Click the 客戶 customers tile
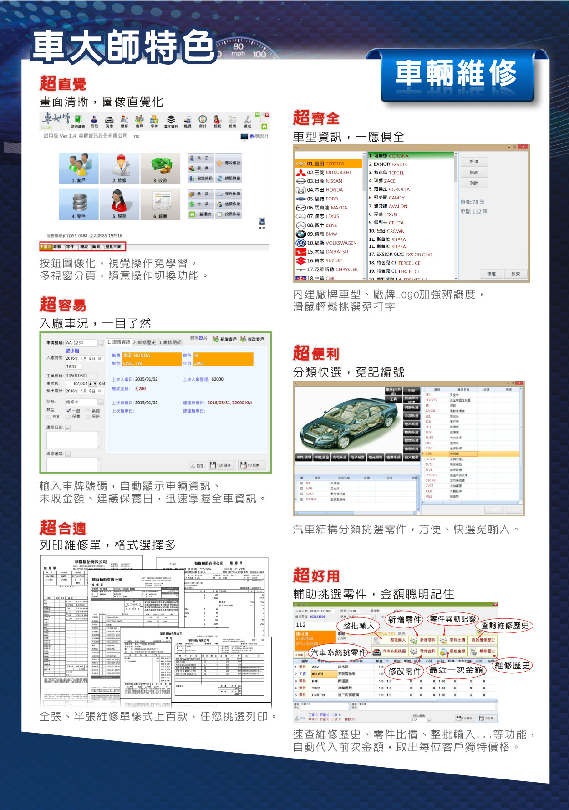This screenshot has height=810, width=569. [x=78, y=168]
